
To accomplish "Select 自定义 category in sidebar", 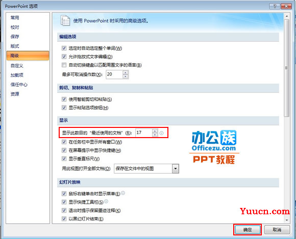I will [17, 66].
